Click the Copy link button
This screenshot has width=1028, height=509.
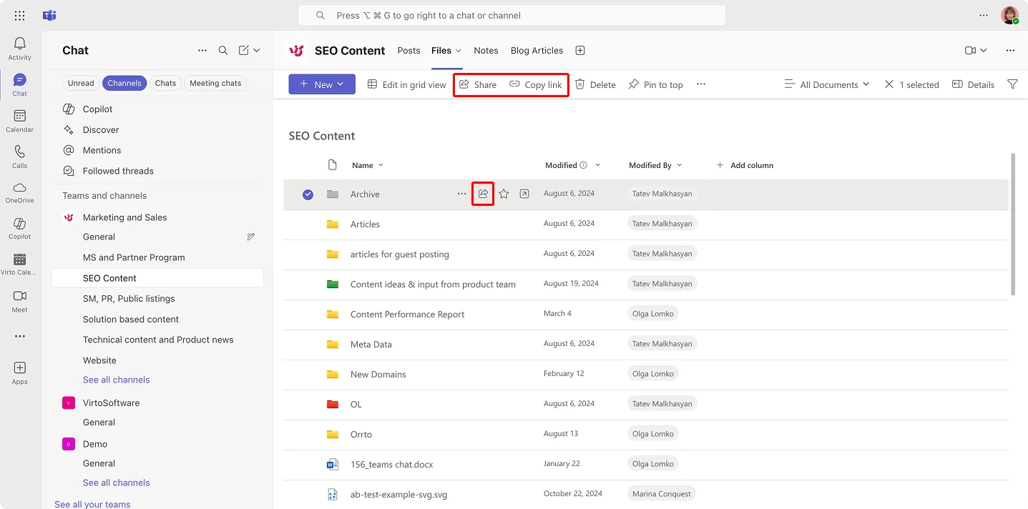click(x=536, y=84)
